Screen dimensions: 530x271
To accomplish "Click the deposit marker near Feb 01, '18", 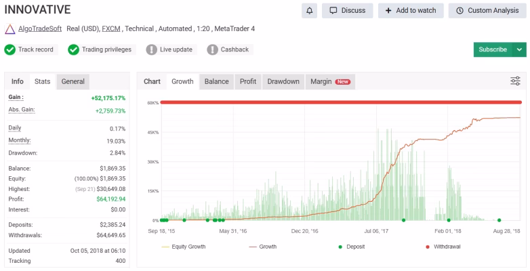I will coord(449,220).
